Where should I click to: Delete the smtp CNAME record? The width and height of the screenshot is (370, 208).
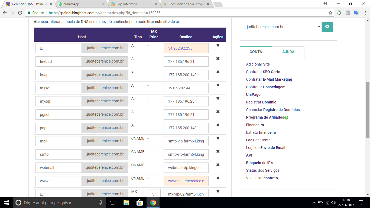tap(218, 151)
